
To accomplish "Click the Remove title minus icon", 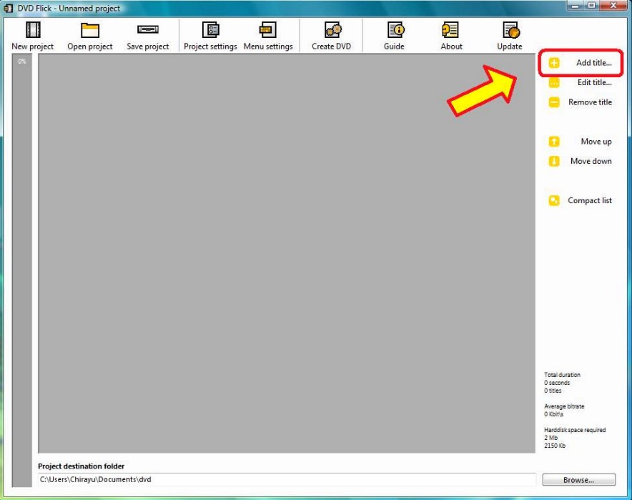I will [x=553, y=102].
